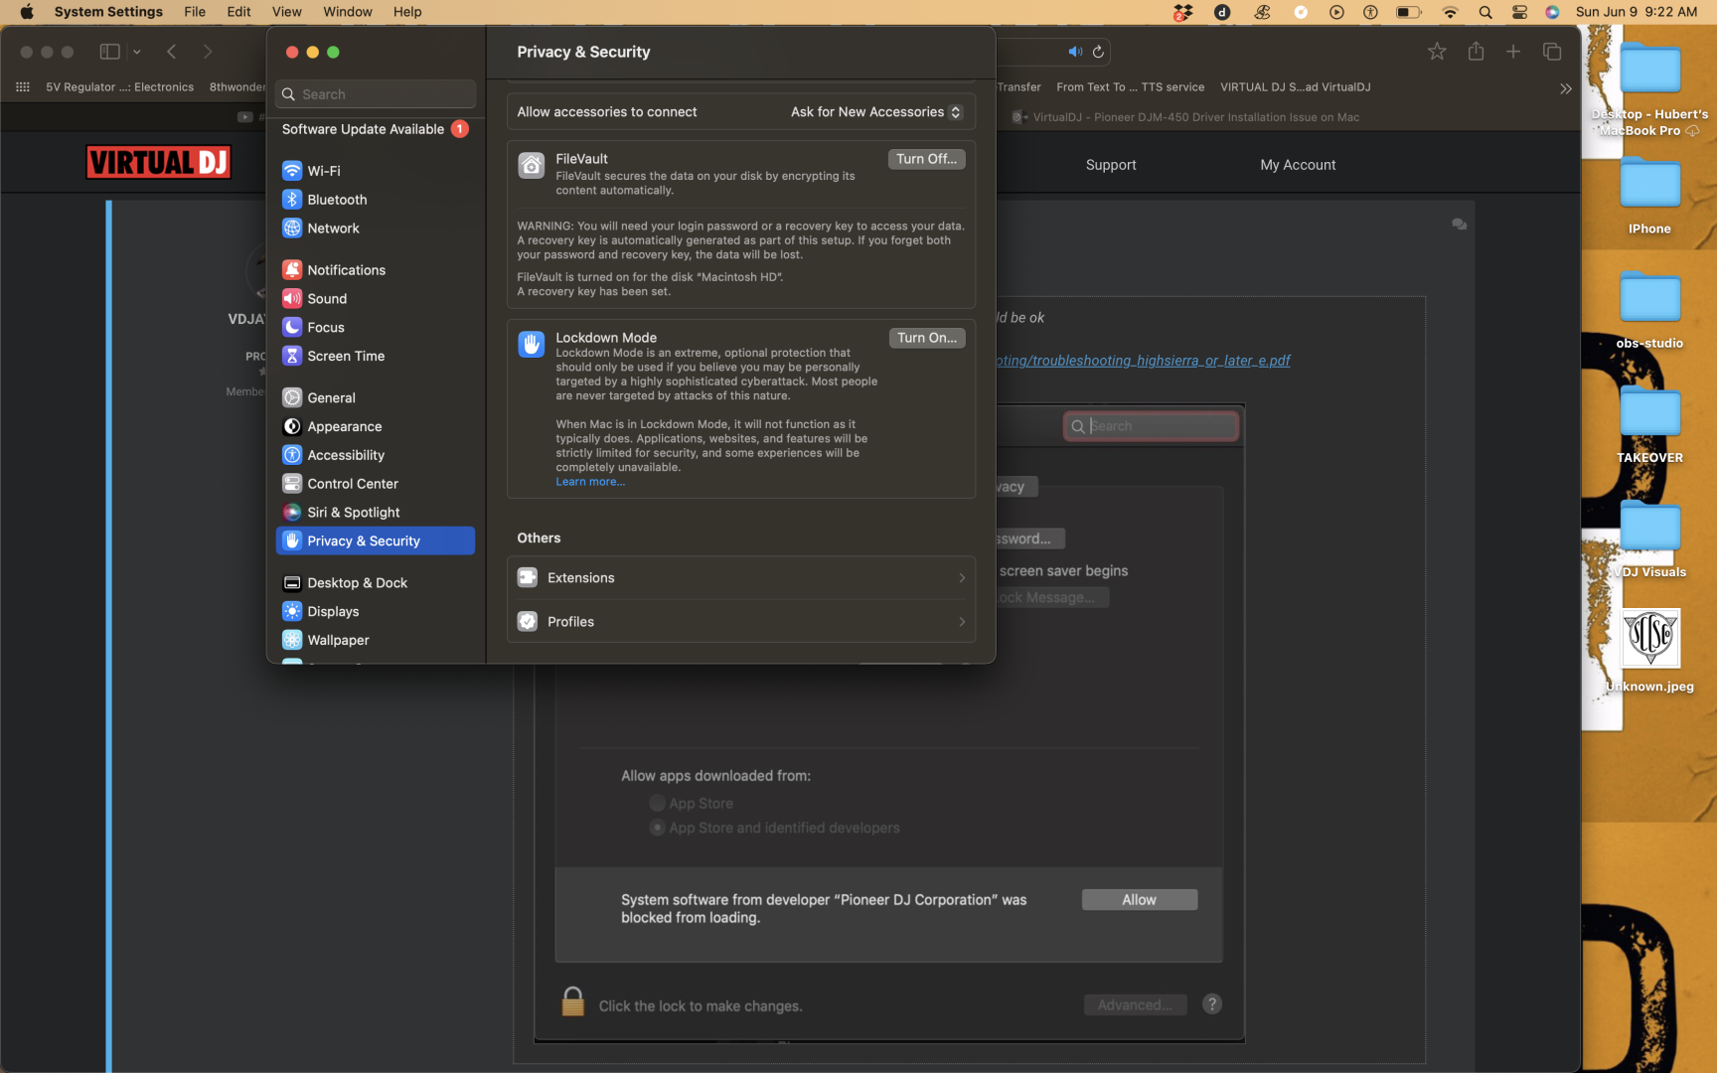This screenshot has height=1073, width=1717.
Task: Open the Help menu
Action: click(407, 12)
